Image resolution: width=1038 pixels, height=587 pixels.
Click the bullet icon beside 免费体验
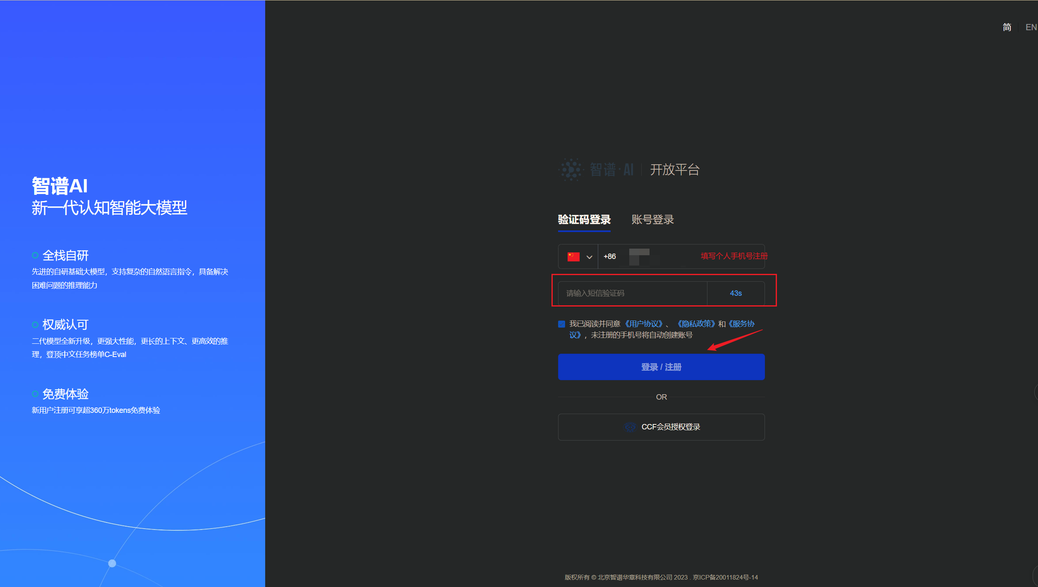click(x=35, y=394)
